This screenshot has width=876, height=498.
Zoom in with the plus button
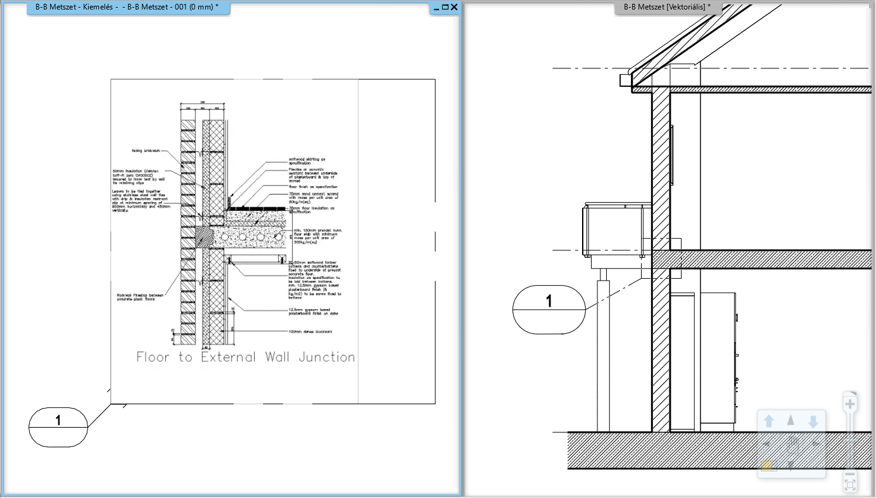coord(850,404)
